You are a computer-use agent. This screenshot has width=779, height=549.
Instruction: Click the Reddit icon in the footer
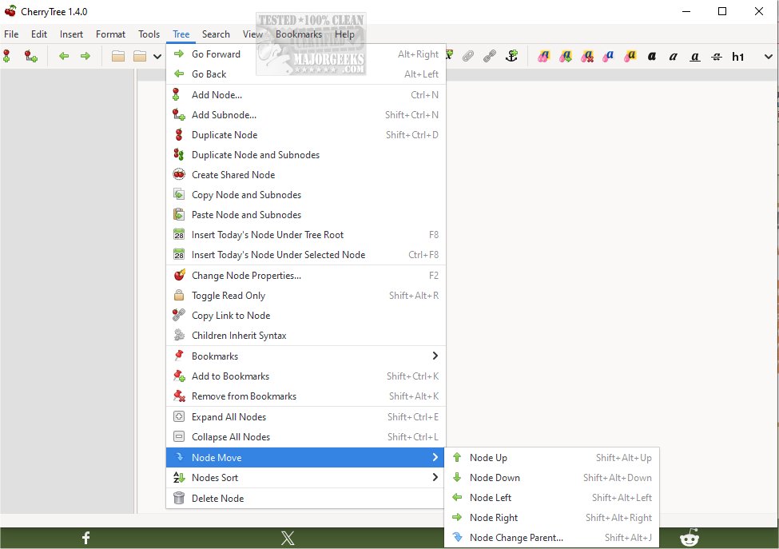click(689, 538)
